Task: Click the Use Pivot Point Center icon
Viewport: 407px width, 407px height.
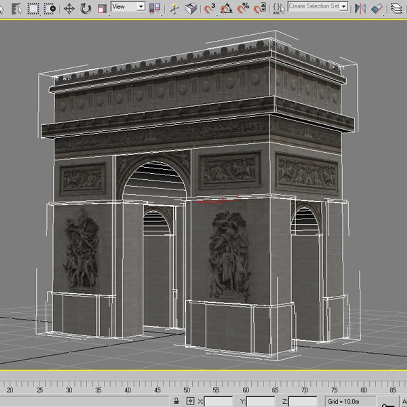Action: pyautogui.click(x=155, y=9)
